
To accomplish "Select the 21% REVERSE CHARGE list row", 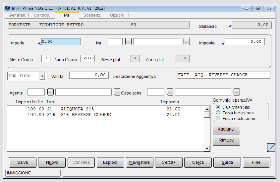I will coord(106,114).
